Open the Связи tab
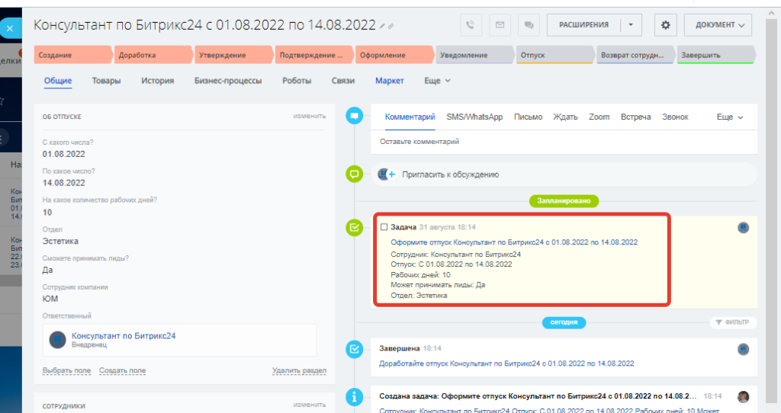The height and width of the screenshot is (413, 781). tap(343, 81)
